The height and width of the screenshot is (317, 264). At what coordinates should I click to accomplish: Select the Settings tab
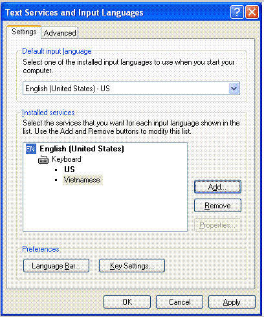(x=24, y=32)
